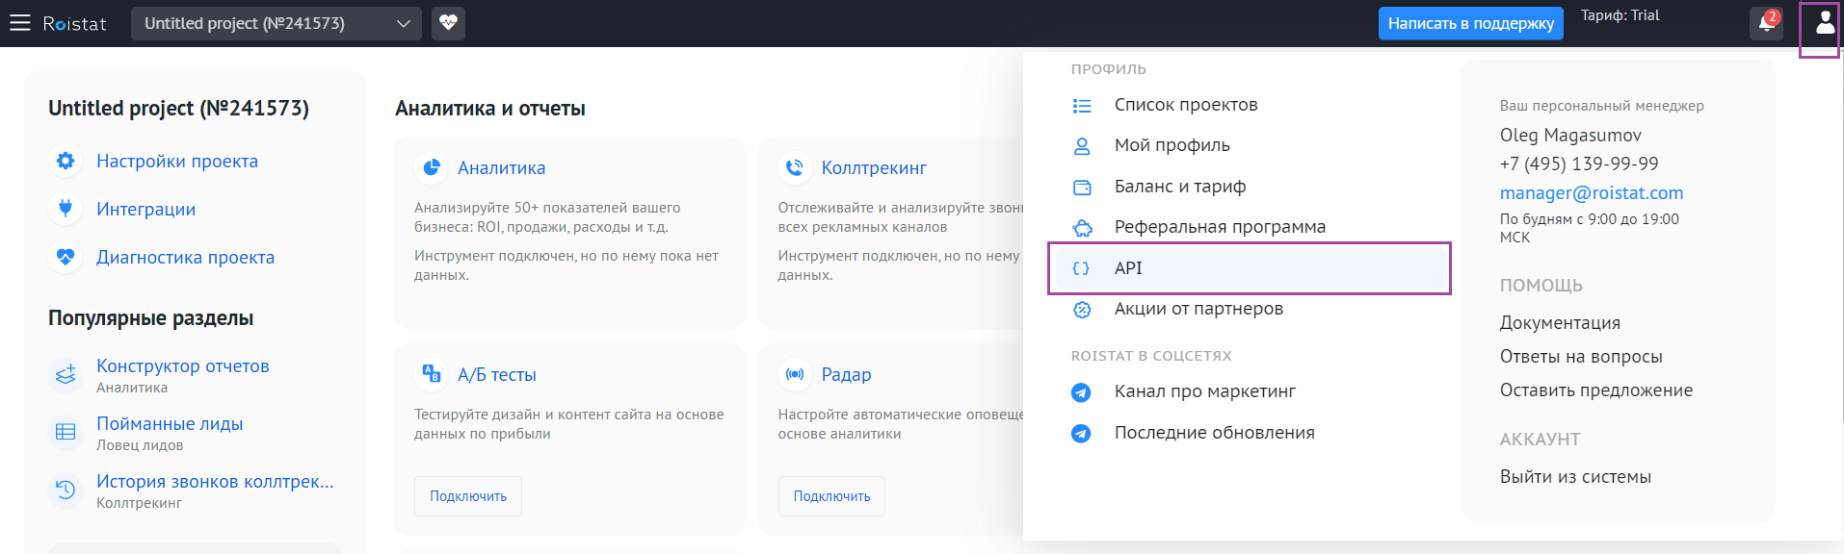
Task: Choose Список проектов in the profile menu
Action: (x=1185, y=105)
